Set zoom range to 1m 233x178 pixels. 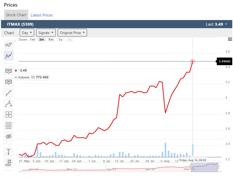pyautogui.click(x=32, y=40)
